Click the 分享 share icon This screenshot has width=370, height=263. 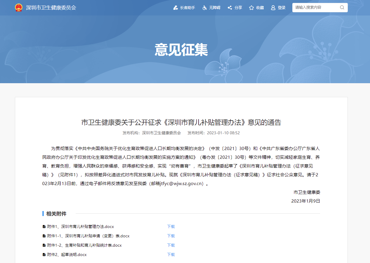click(230, 8)
